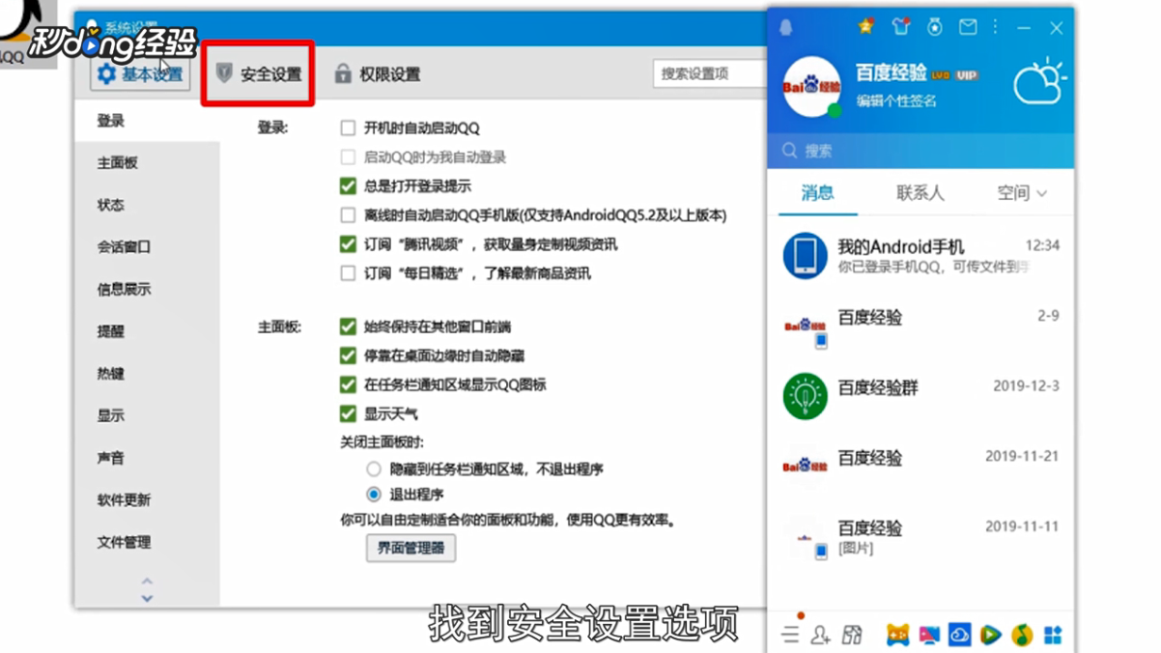Viewport: 1161px width, 653px height.
Task: Enable 开机时自动启动QQ checkbox
Action: coord(348,128)
